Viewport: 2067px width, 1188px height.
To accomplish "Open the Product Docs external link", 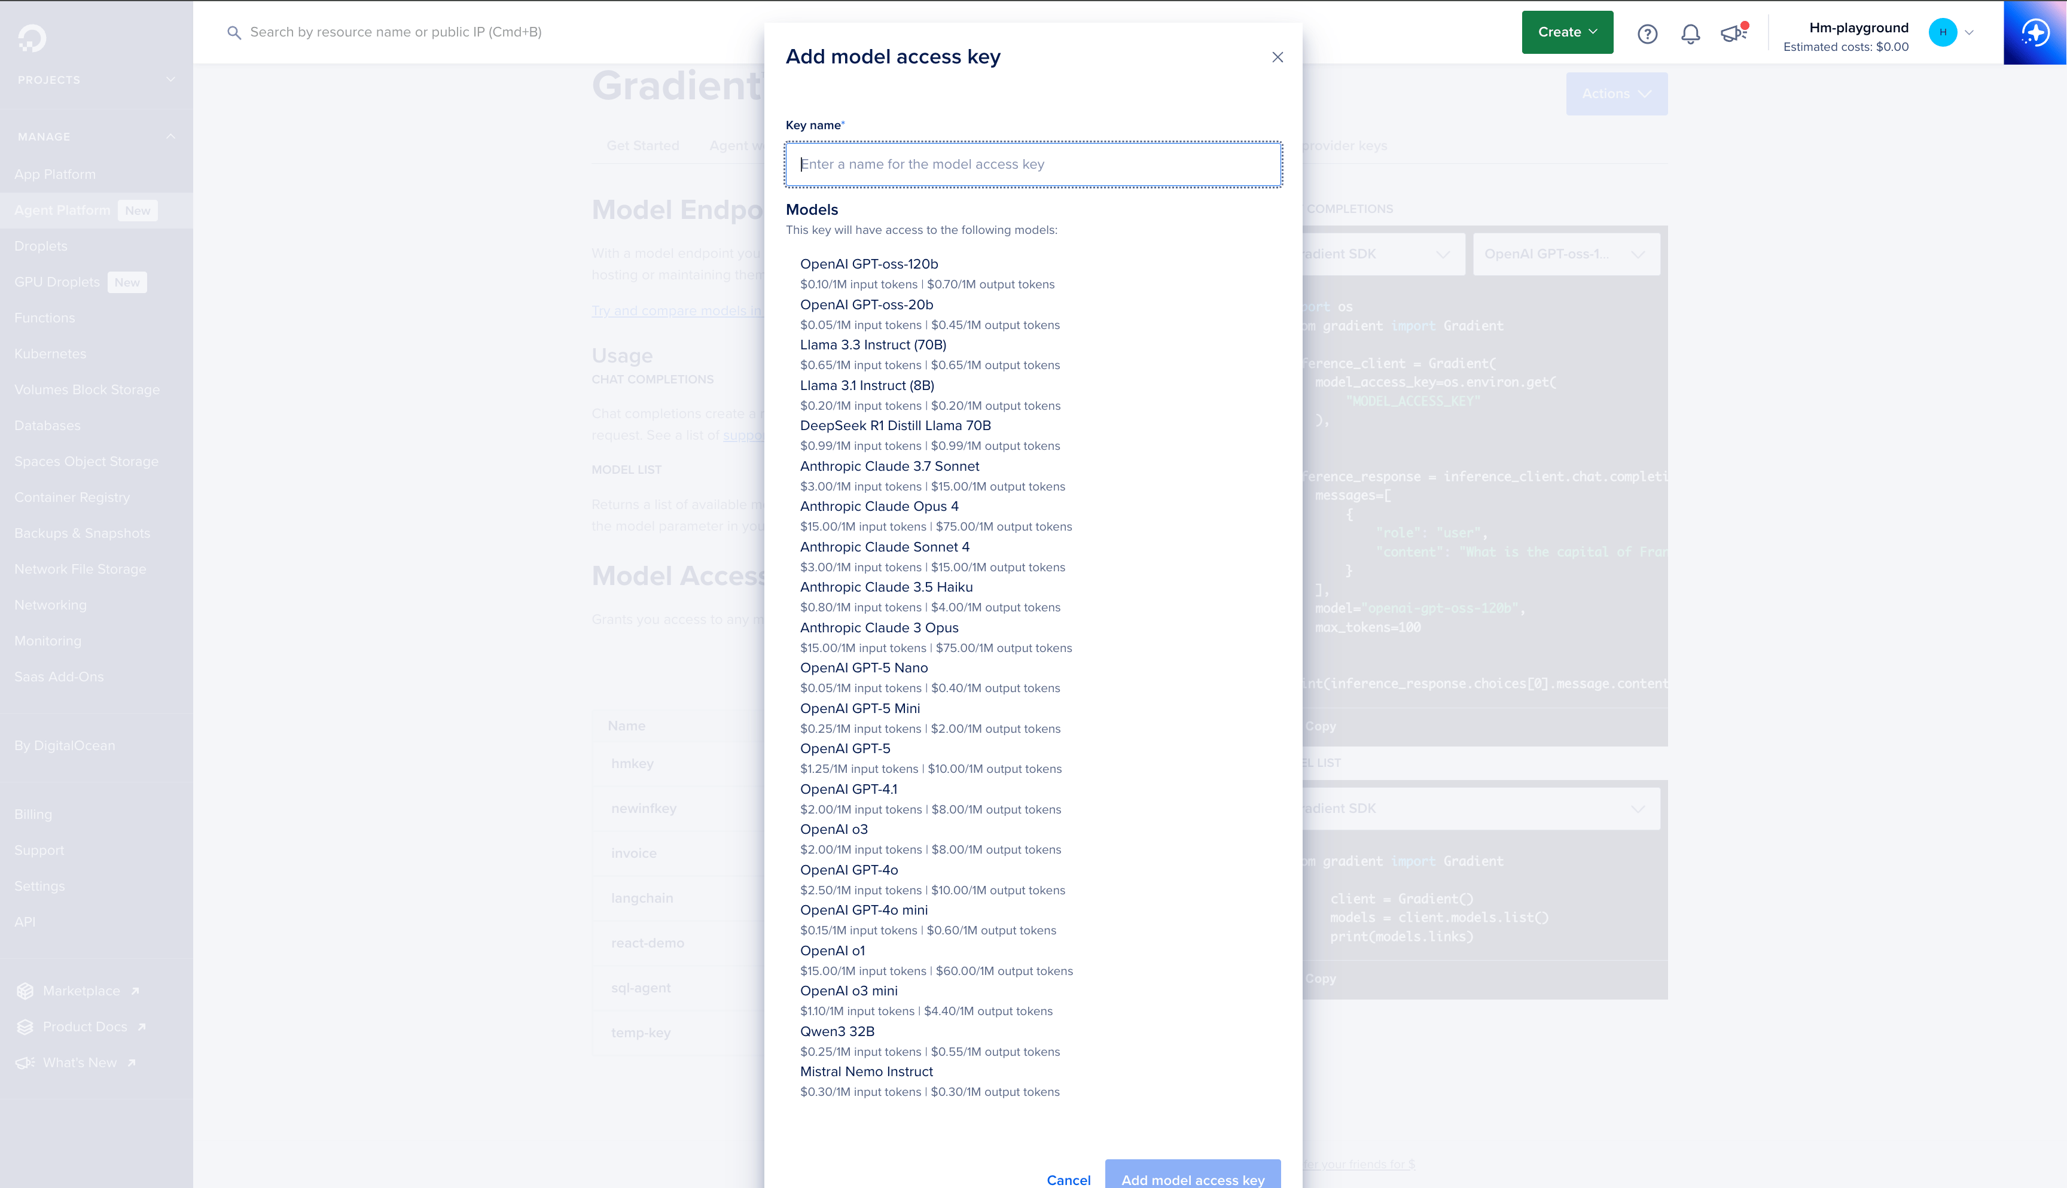I will [x=85, y=1026].
